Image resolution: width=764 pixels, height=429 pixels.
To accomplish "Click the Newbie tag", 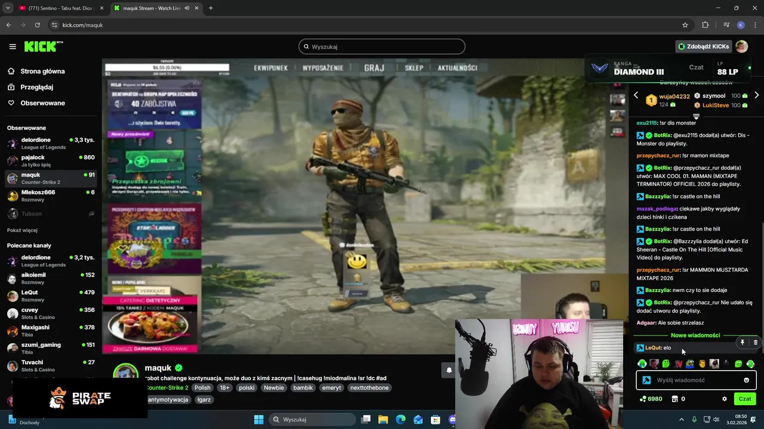I will (x=274, y=387).
